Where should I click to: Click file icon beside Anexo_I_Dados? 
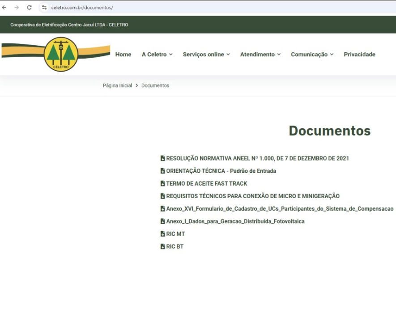(x=162, y=221)
